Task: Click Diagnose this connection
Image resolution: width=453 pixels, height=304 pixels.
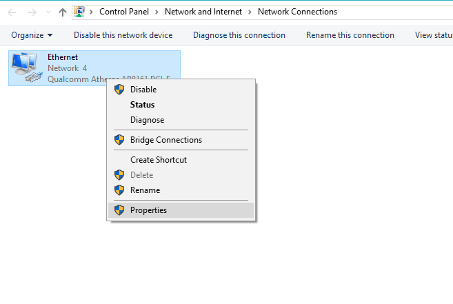Action: pyautogui.click(x=239, y=35)
